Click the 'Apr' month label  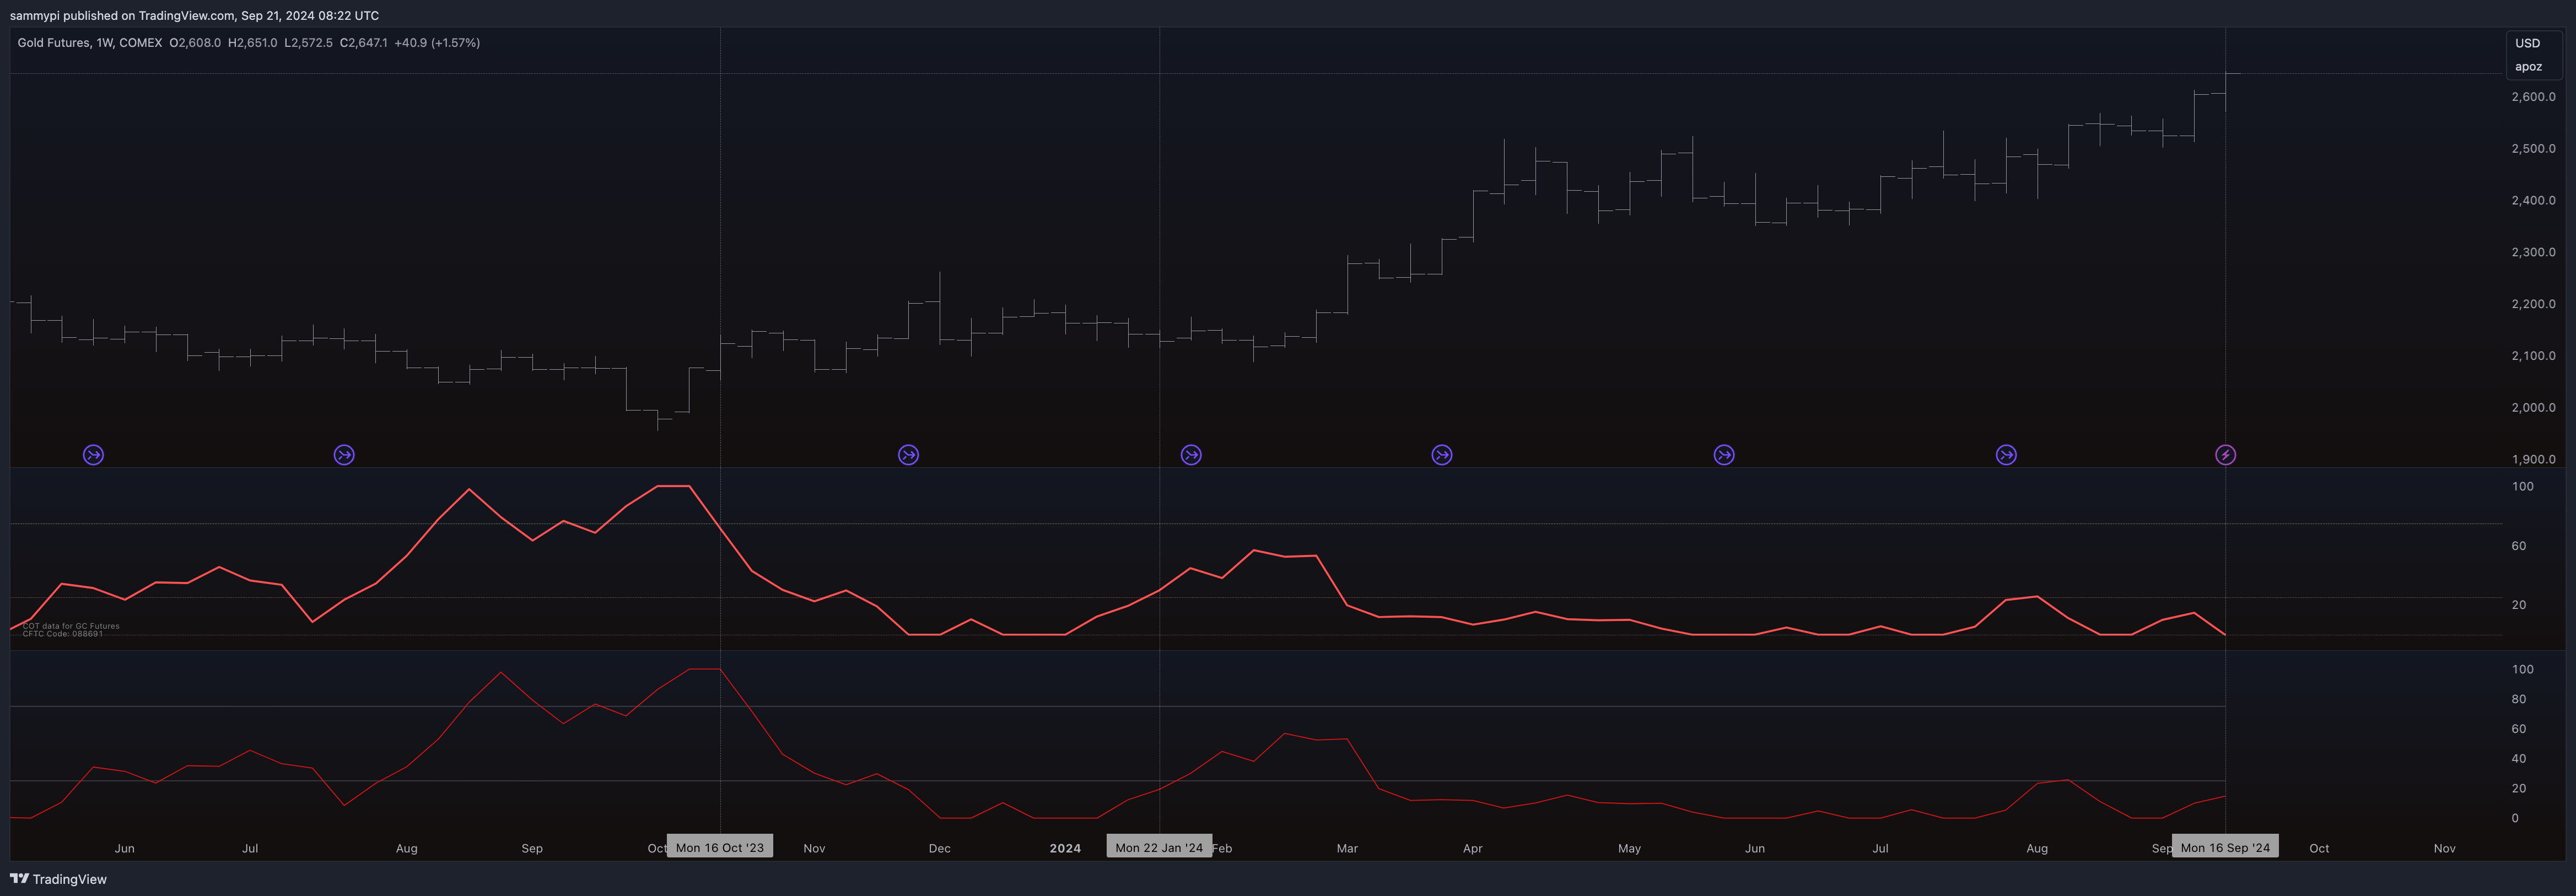(x=1472, y=849)
